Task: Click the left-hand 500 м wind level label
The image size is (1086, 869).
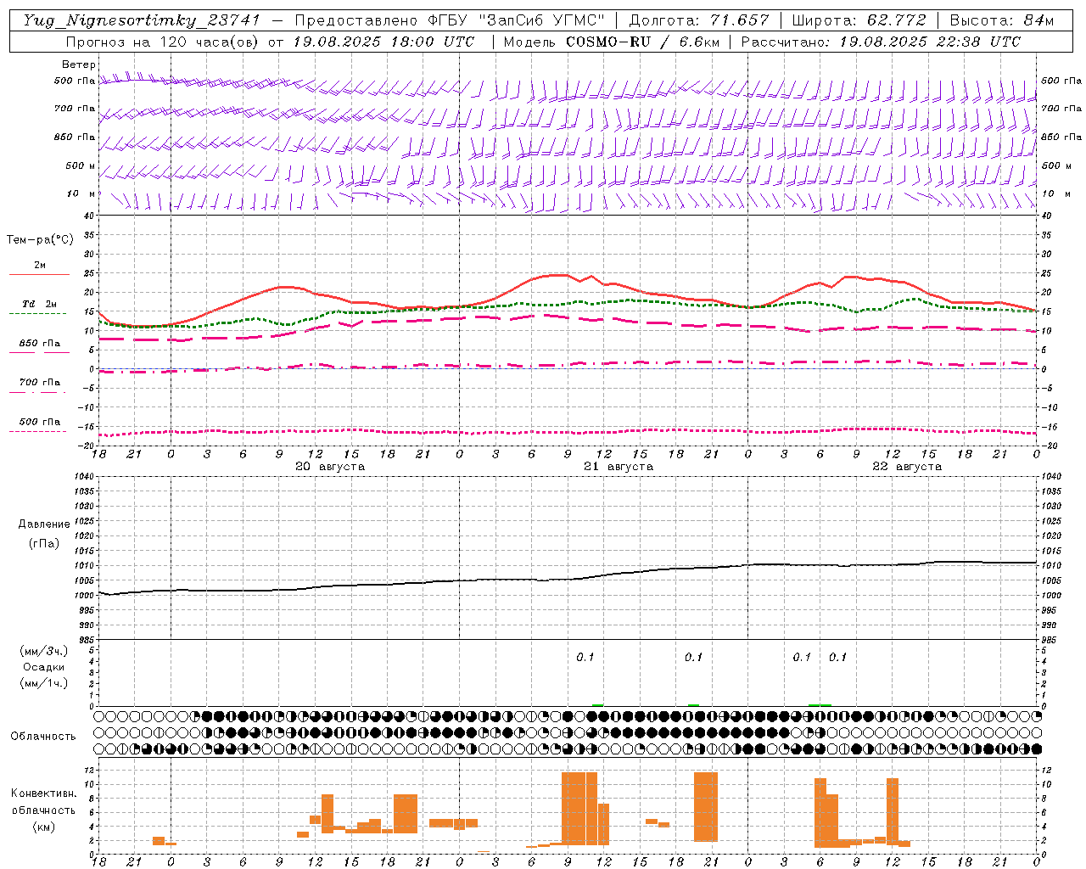Action: point(81,165)
